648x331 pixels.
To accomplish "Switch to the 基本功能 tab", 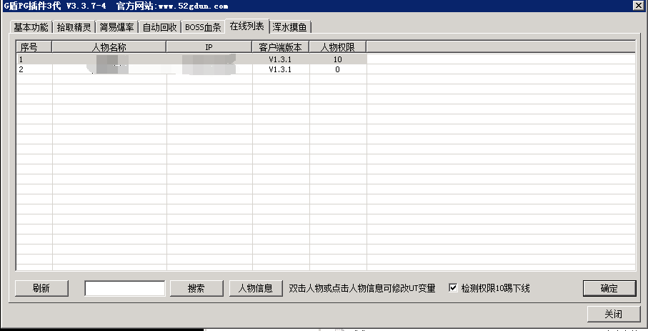I will click(31, 27).
